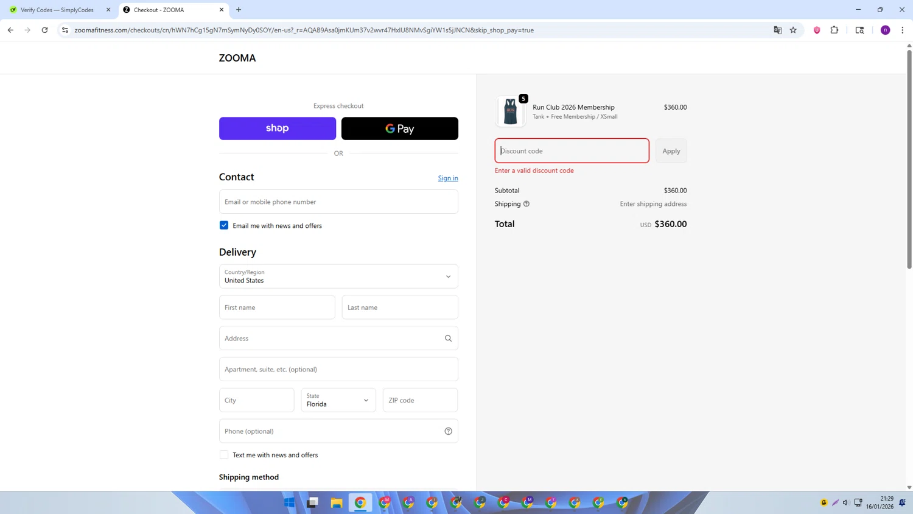Click the ZIP code field

pyautogui.click(x=420, y=400)
